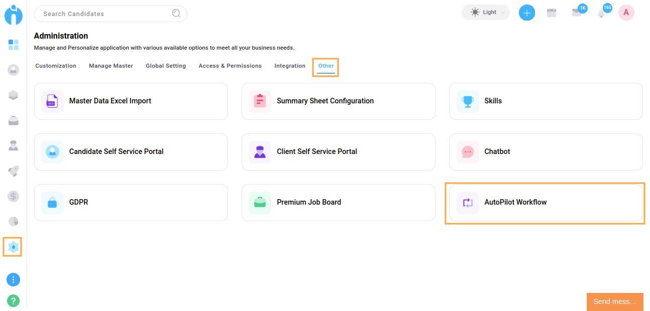Click the notification bell icon
Image resolution: width=650 pixels, height=311 pixels.
click(x=601, y=14)
